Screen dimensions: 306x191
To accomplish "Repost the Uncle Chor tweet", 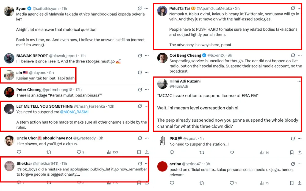I will (x=49, y=152).
